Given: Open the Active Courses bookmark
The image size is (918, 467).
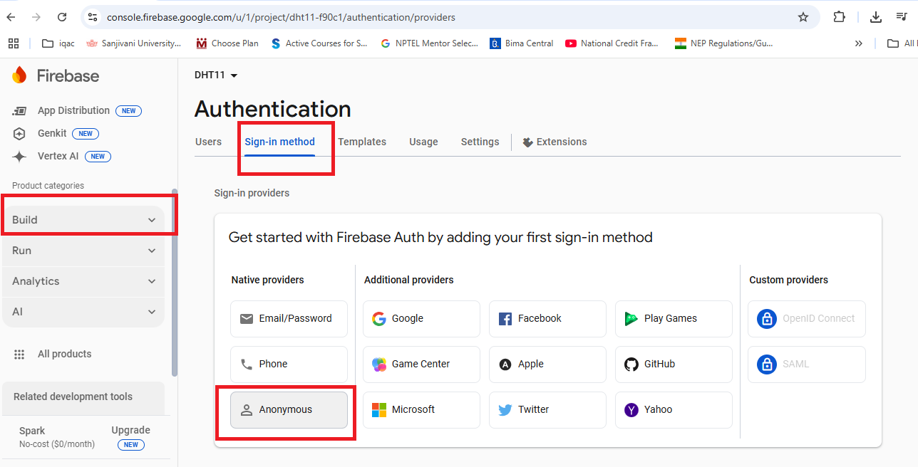Looking at the screenshot, I should 319,43.
